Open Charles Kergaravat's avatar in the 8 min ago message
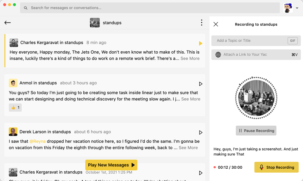Viewport: 303px width, 181px height. point(14,43)
